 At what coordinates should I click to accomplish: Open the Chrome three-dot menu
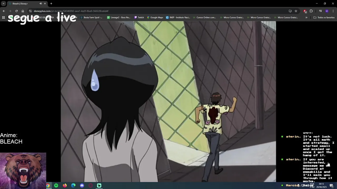333,11
